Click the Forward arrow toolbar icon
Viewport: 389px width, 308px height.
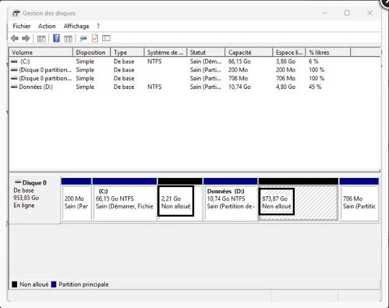pos(26,39)
